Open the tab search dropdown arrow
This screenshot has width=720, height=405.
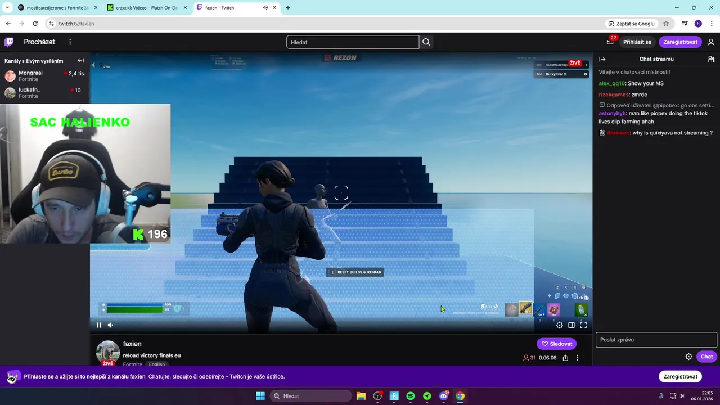(x=7, y=8)
